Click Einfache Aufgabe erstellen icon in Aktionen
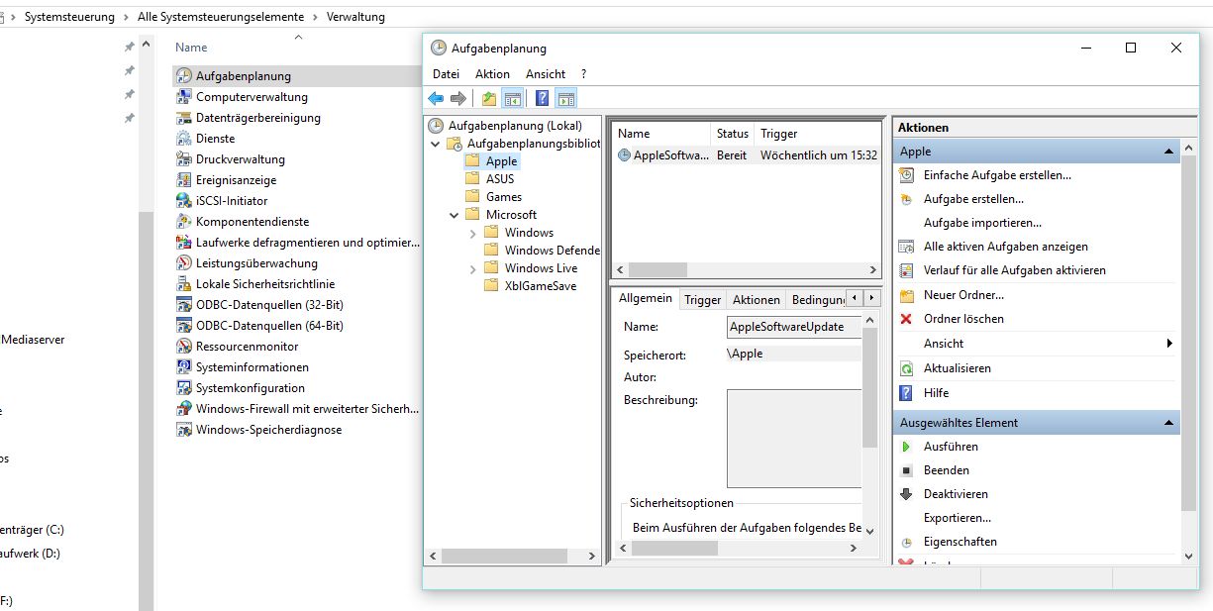The image size is (1213, 611). coord(906,175)
